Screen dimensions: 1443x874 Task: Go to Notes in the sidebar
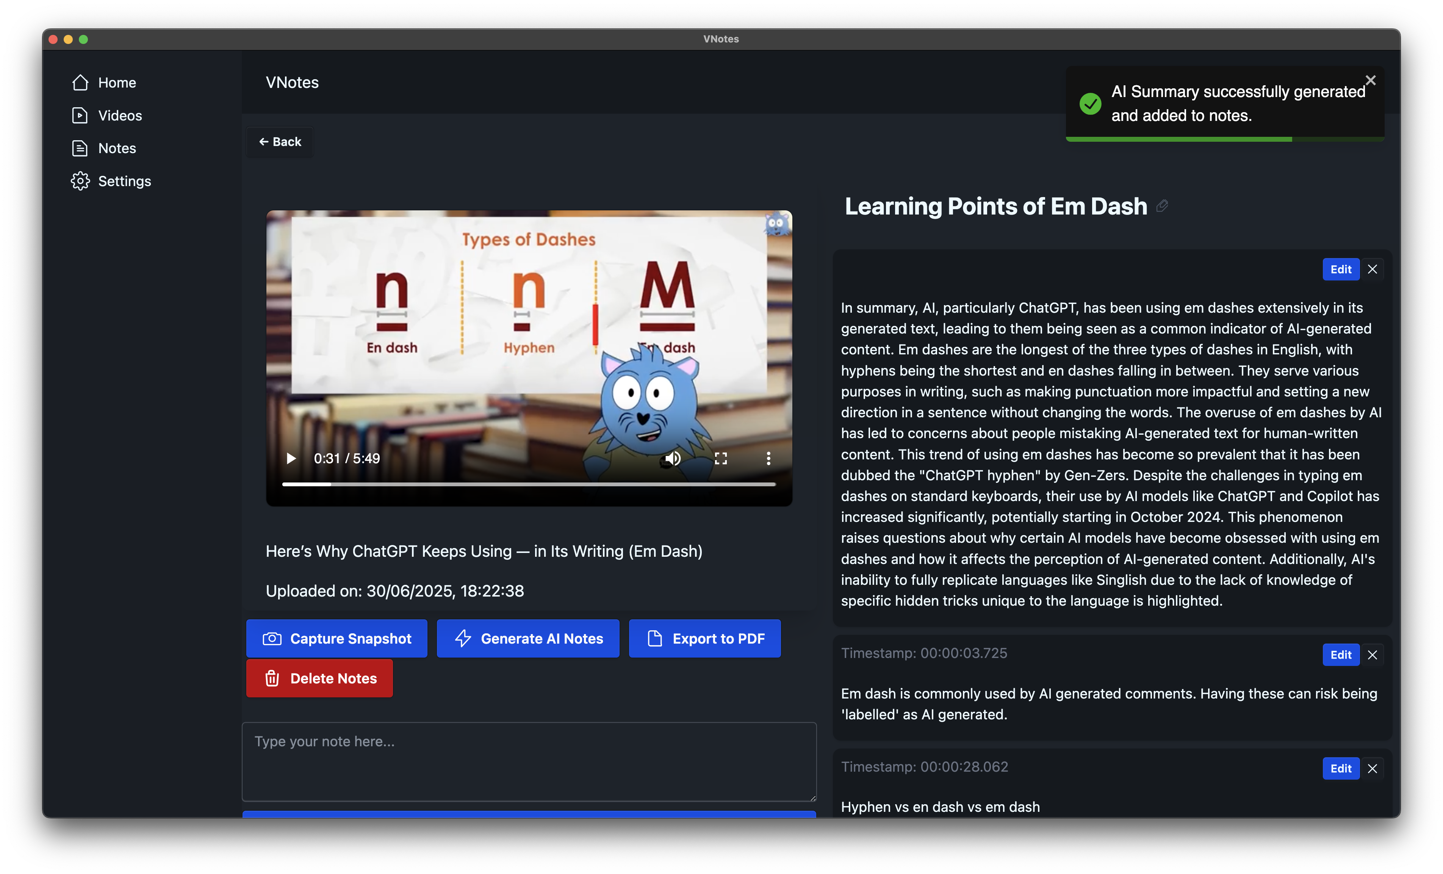104,148
